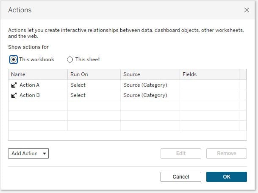Choose the 'This sheet' radio option

pos(70,60)
